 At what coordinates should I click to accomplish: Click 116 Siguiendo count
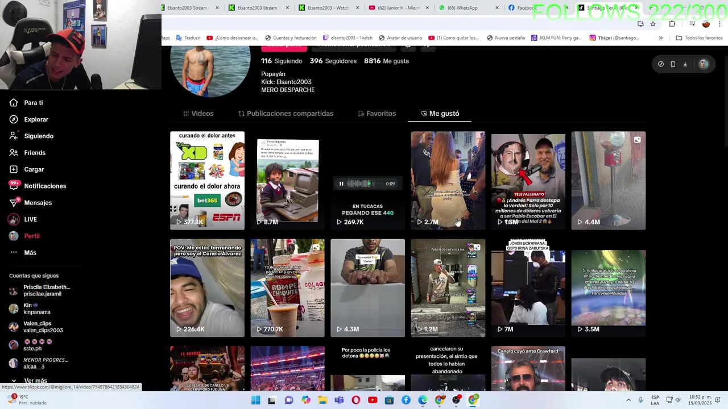point(282,61)
